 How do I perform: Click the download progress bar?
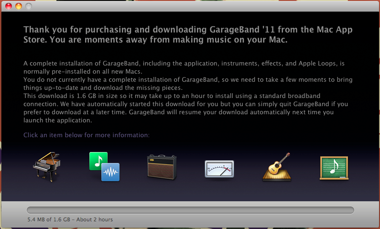190,210
